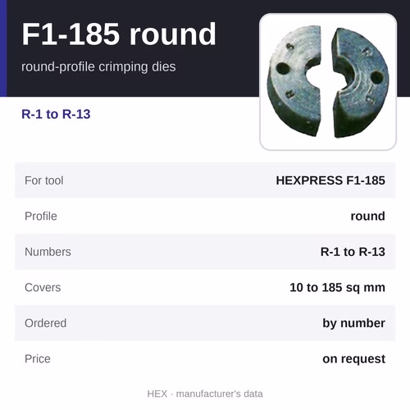Click the right die half in photo
The height and width of the screenshot is (410, 410).
360,83
